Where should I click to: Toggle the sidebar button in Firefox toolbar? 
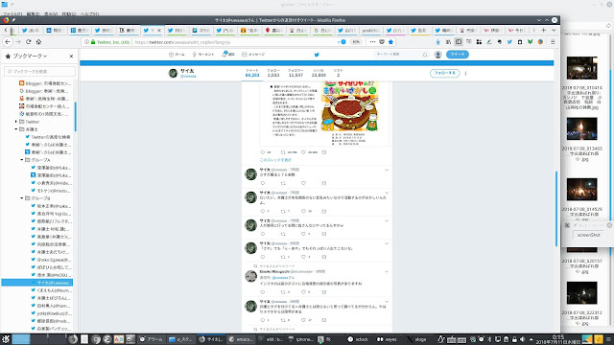coord(459,42)
